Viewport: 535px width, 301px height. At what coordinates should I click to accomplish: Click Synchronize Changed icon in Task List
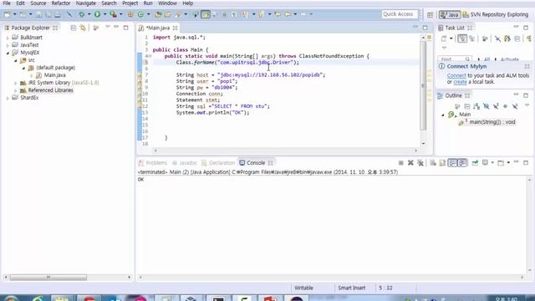tap(507, 38)
